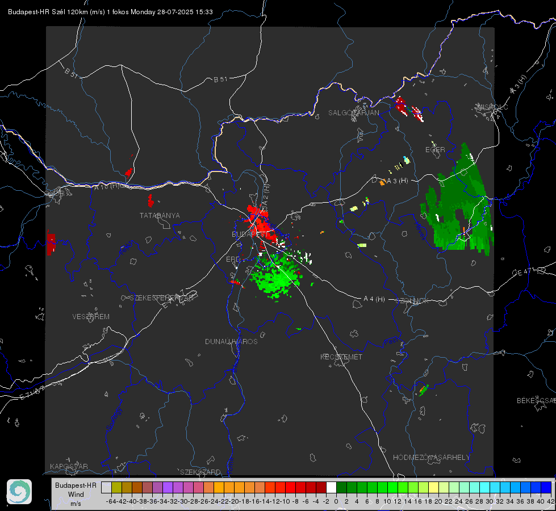Select the cyan swatch between 28 and 30
The width and height of the screenshot is (556, 511).
485,487
